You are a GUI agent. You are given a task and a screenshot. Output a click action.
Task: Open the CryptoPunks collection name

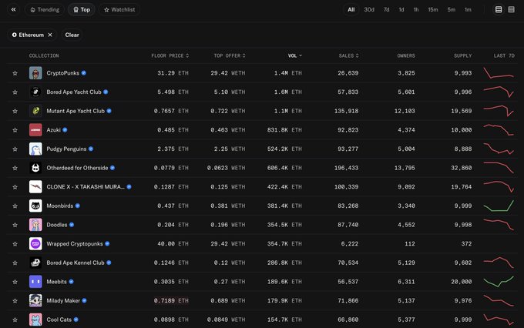click(63, 73)
